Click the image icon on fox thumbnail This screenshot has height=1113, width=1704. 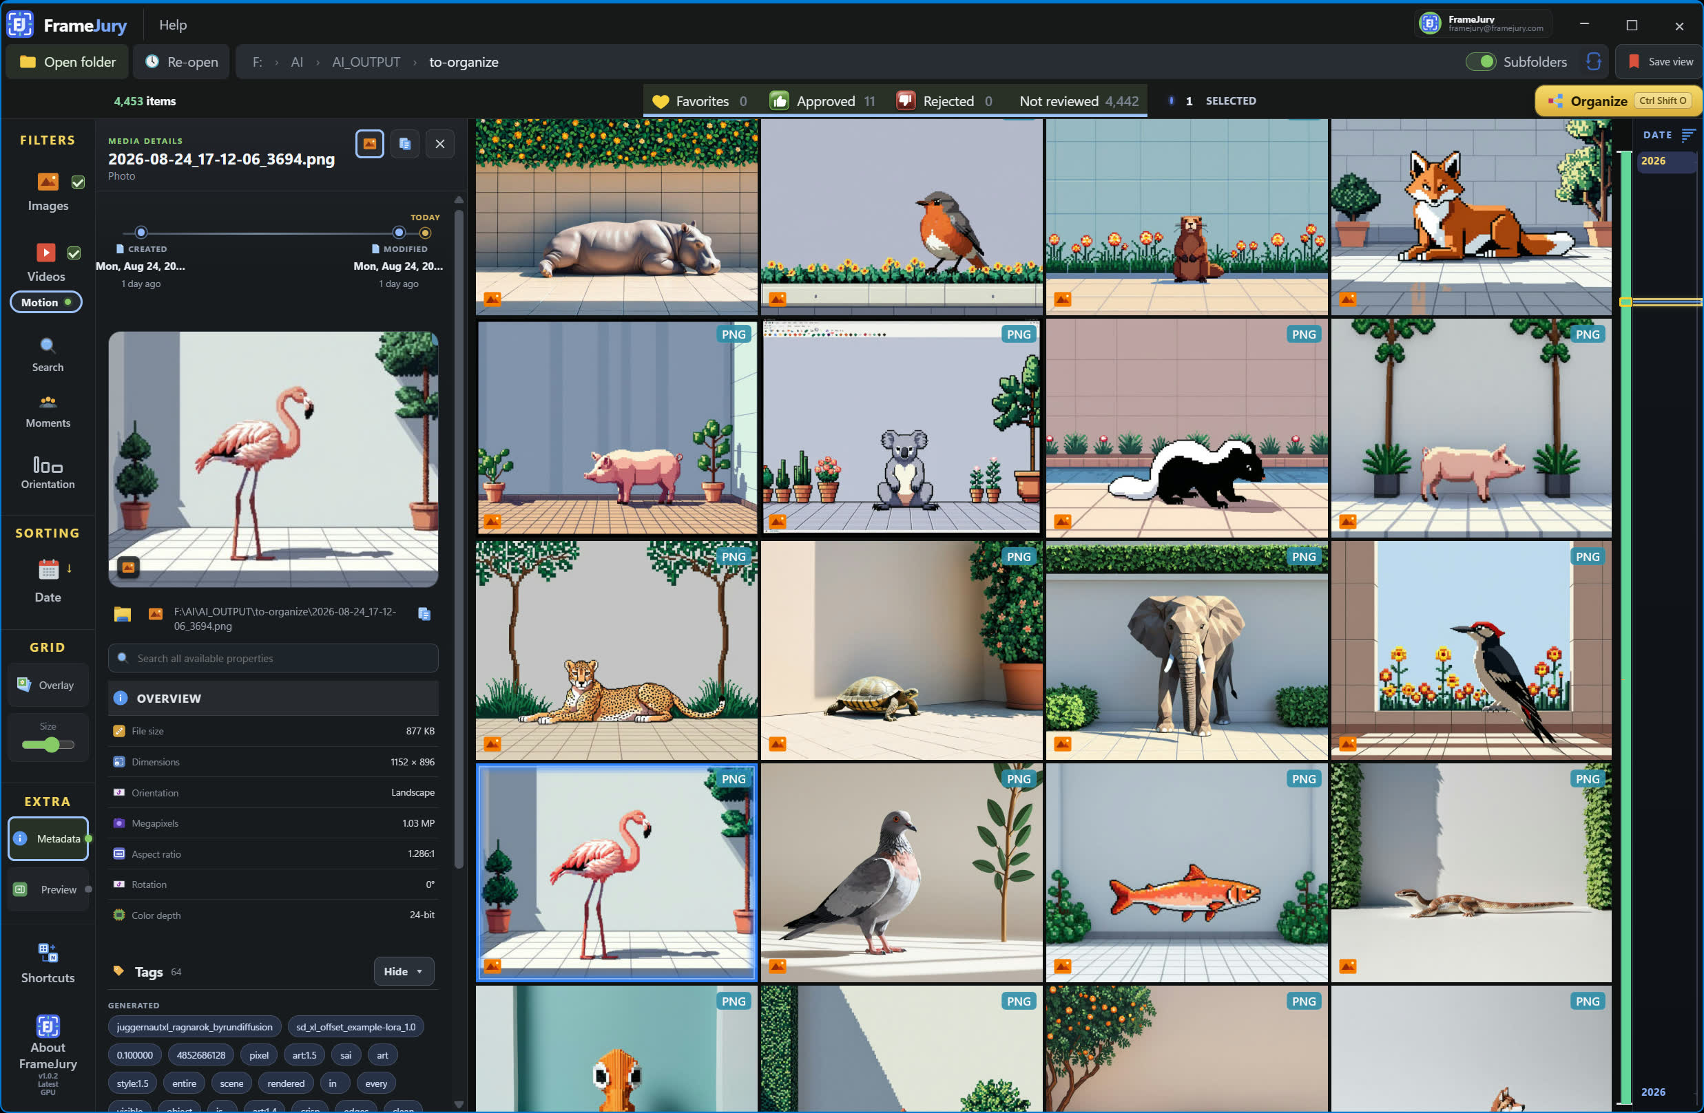[1347, 299]
